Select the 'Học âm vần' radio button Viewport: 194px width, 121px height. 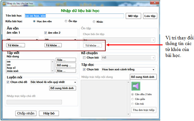click(x=34, y=21)
